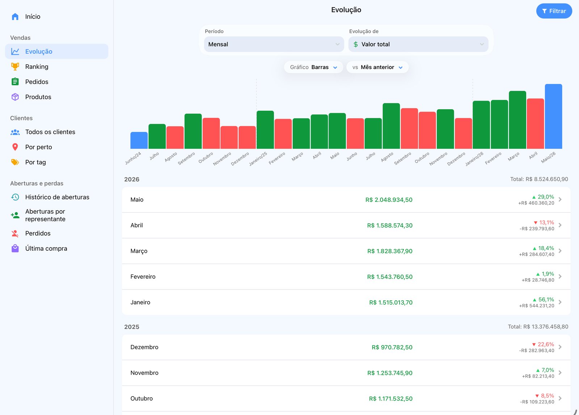The image size is (579, 415).
Task: Expand the Maio row chevron
Action: [x=560, y=200]
